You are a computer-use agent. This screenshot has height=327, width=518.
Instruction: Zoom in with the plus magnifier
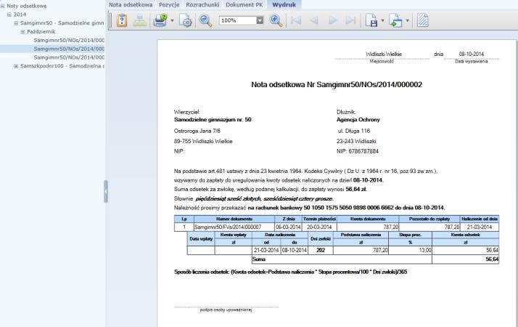pyautogui.click(x=276, y=20)
